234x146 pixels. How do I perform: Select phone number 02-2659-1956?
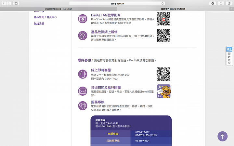(x=142, y=135)
